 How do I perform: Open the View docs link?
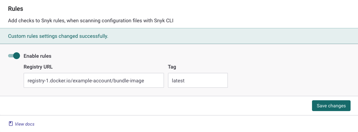click(24, 124)
